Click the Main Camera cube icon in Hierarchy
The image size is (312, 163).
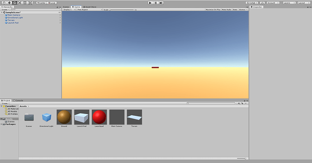click(6, 15)
